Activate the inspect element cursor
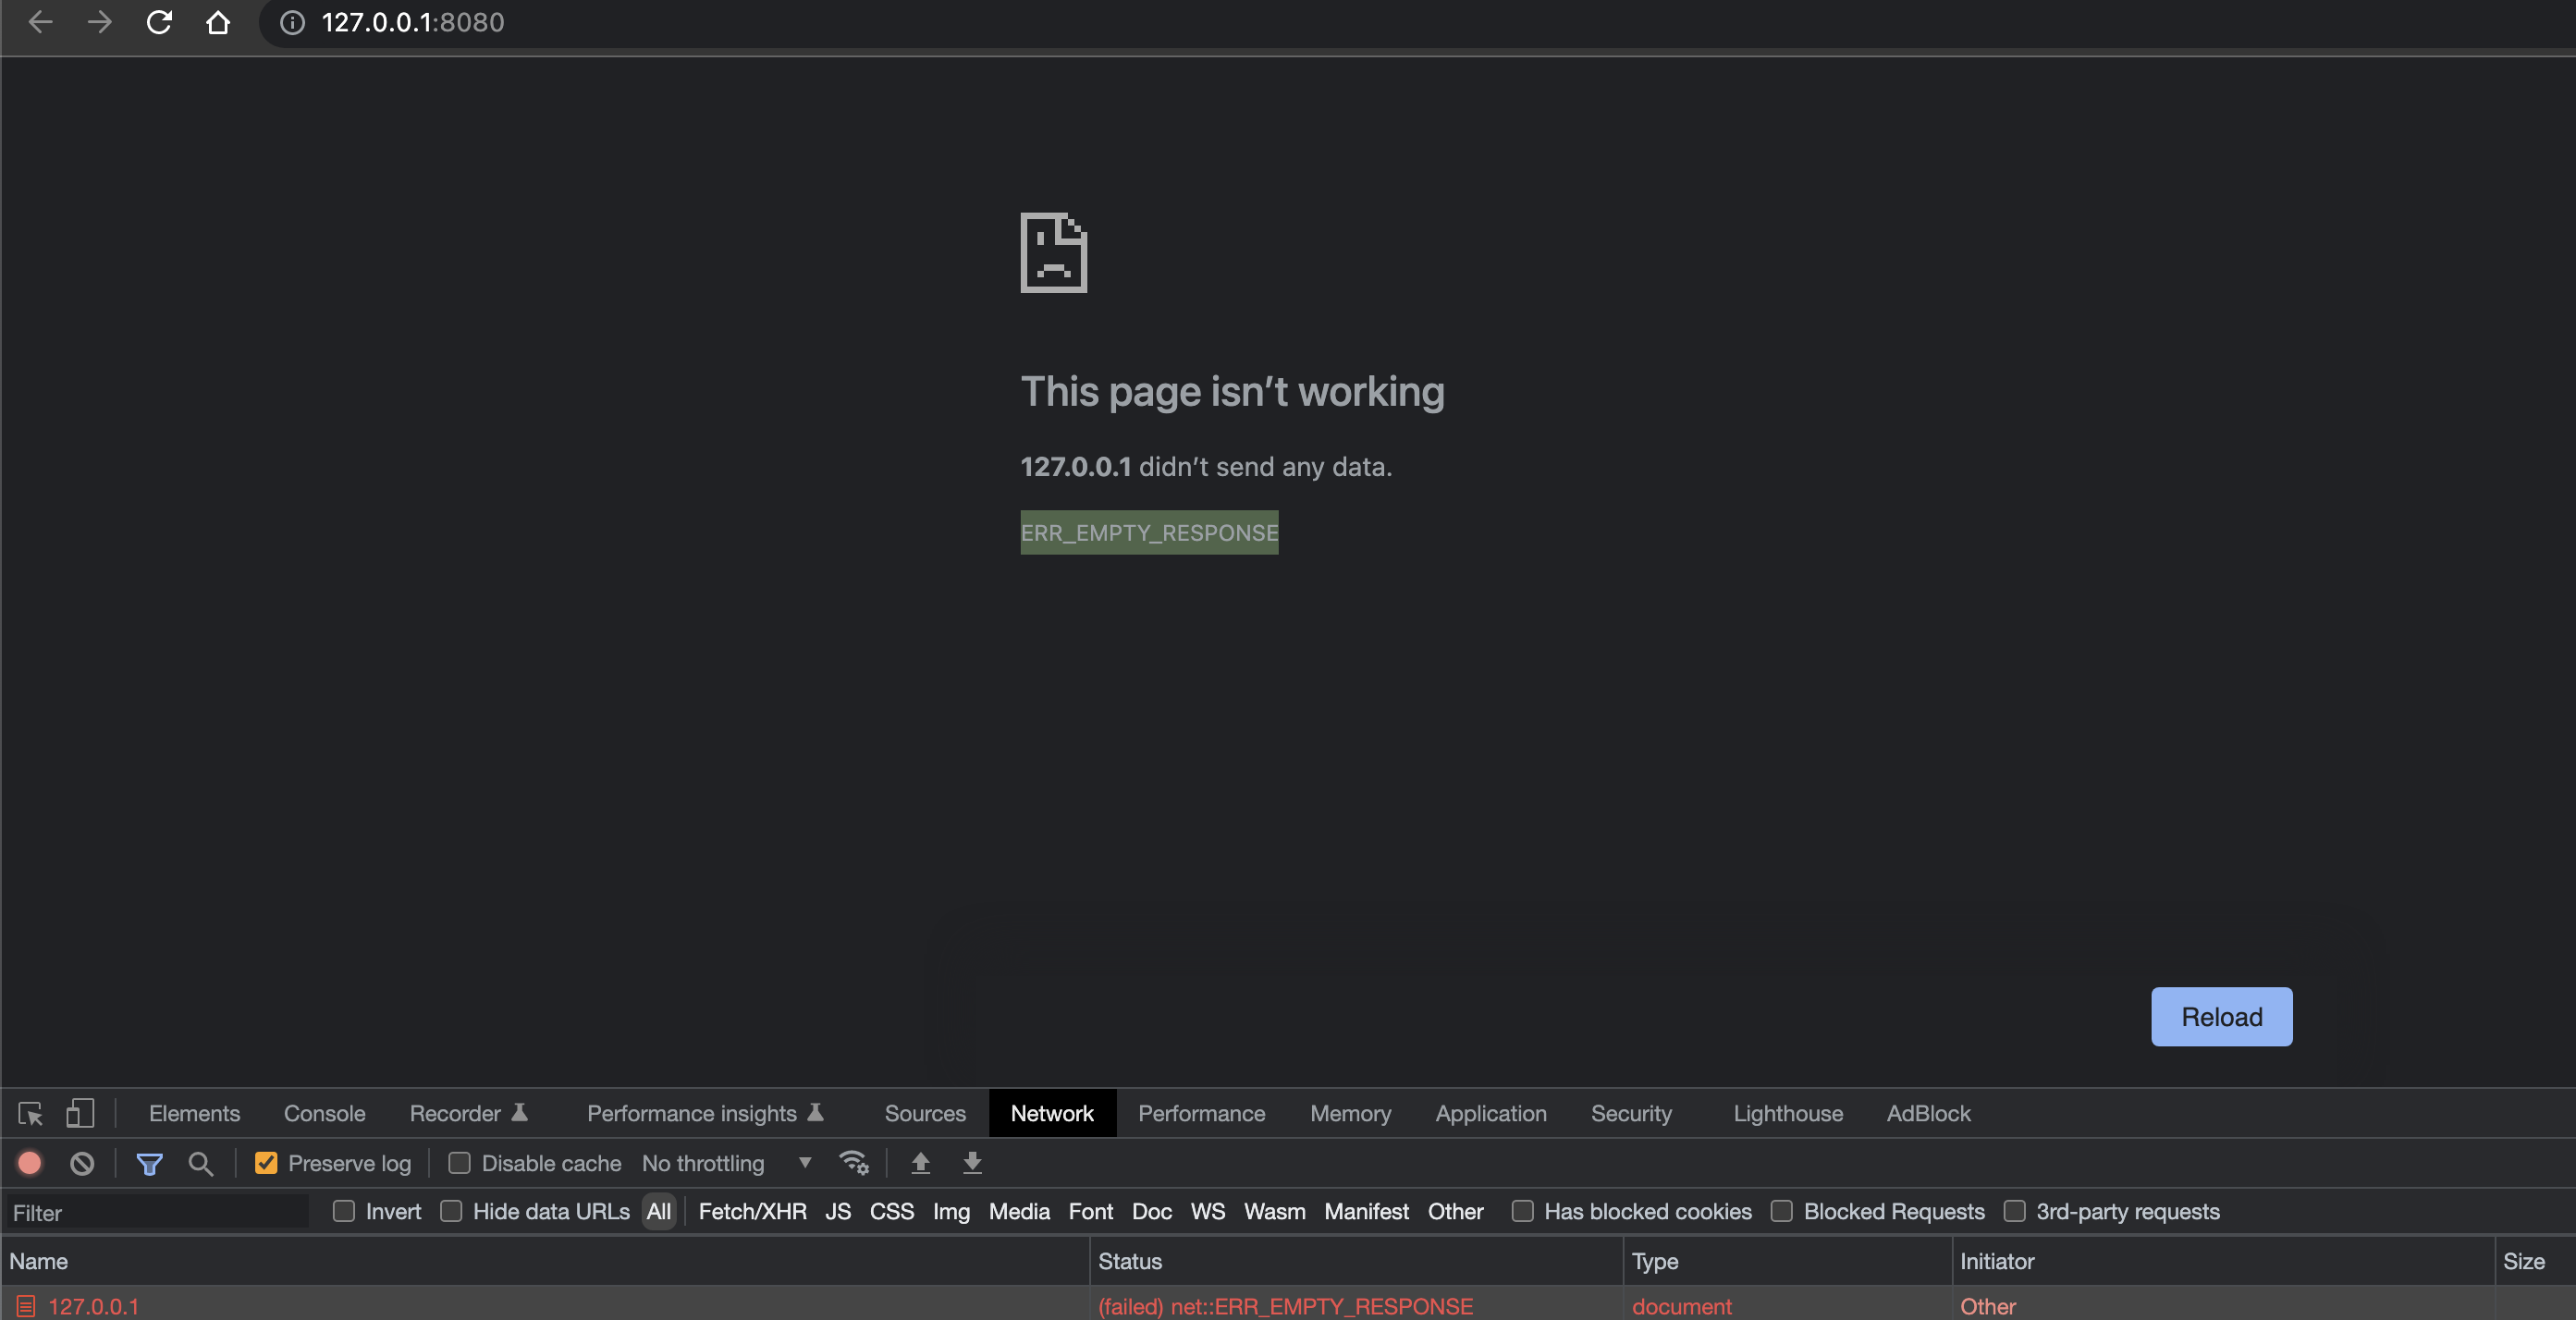Screen dimensions: 2576x1320 pos(31,1113)
